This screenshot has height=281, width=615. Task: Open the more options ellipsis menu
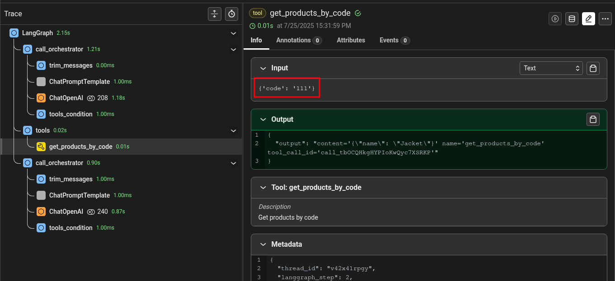coord(605,19)
